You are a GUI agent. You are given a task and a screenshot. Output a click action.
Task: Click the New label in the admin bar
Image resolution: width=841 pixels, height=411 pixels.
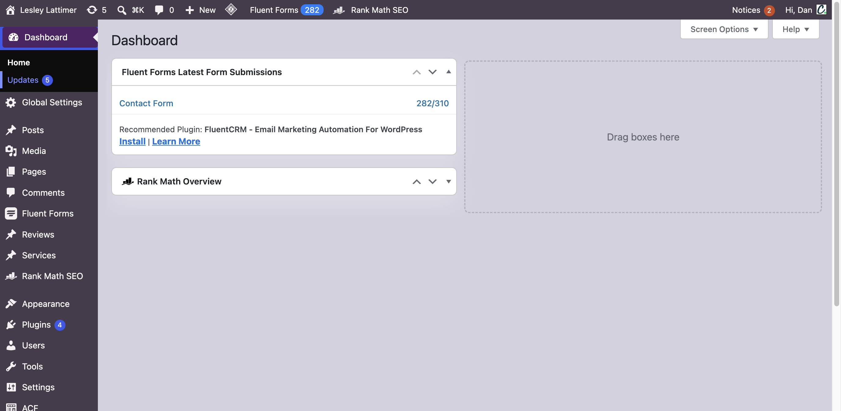click(207, 10)
